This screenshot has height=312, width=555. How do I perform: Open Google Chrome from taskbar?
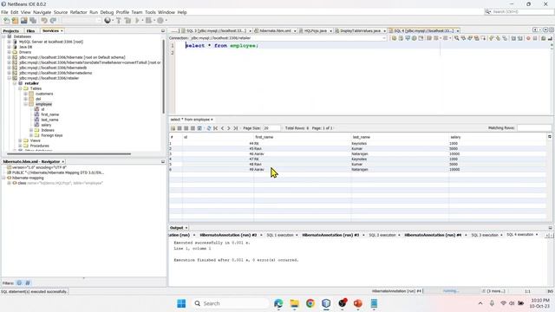[x=310, y=303]
